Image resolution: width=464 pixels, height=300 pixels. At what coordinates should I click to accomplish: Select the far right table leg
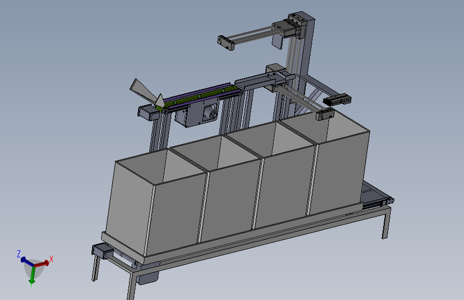(385, 224)
